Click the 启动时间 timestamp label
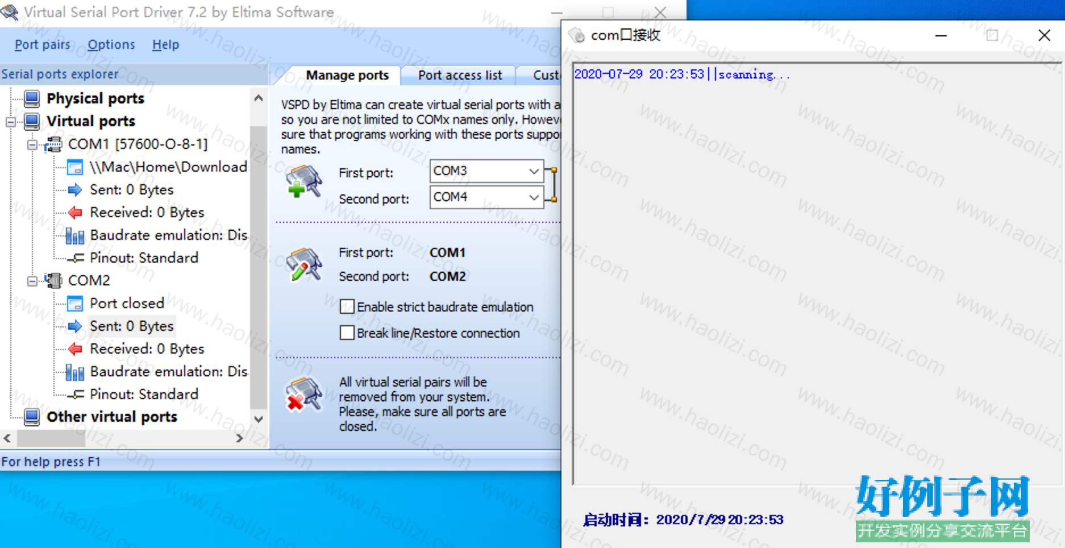The image size is (1065, 548). 684,520
